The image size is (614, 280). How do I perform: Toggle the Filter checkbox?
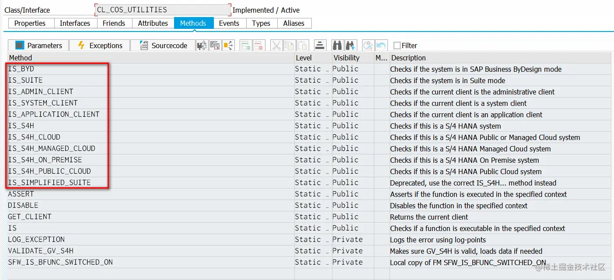tap(397, 45)
